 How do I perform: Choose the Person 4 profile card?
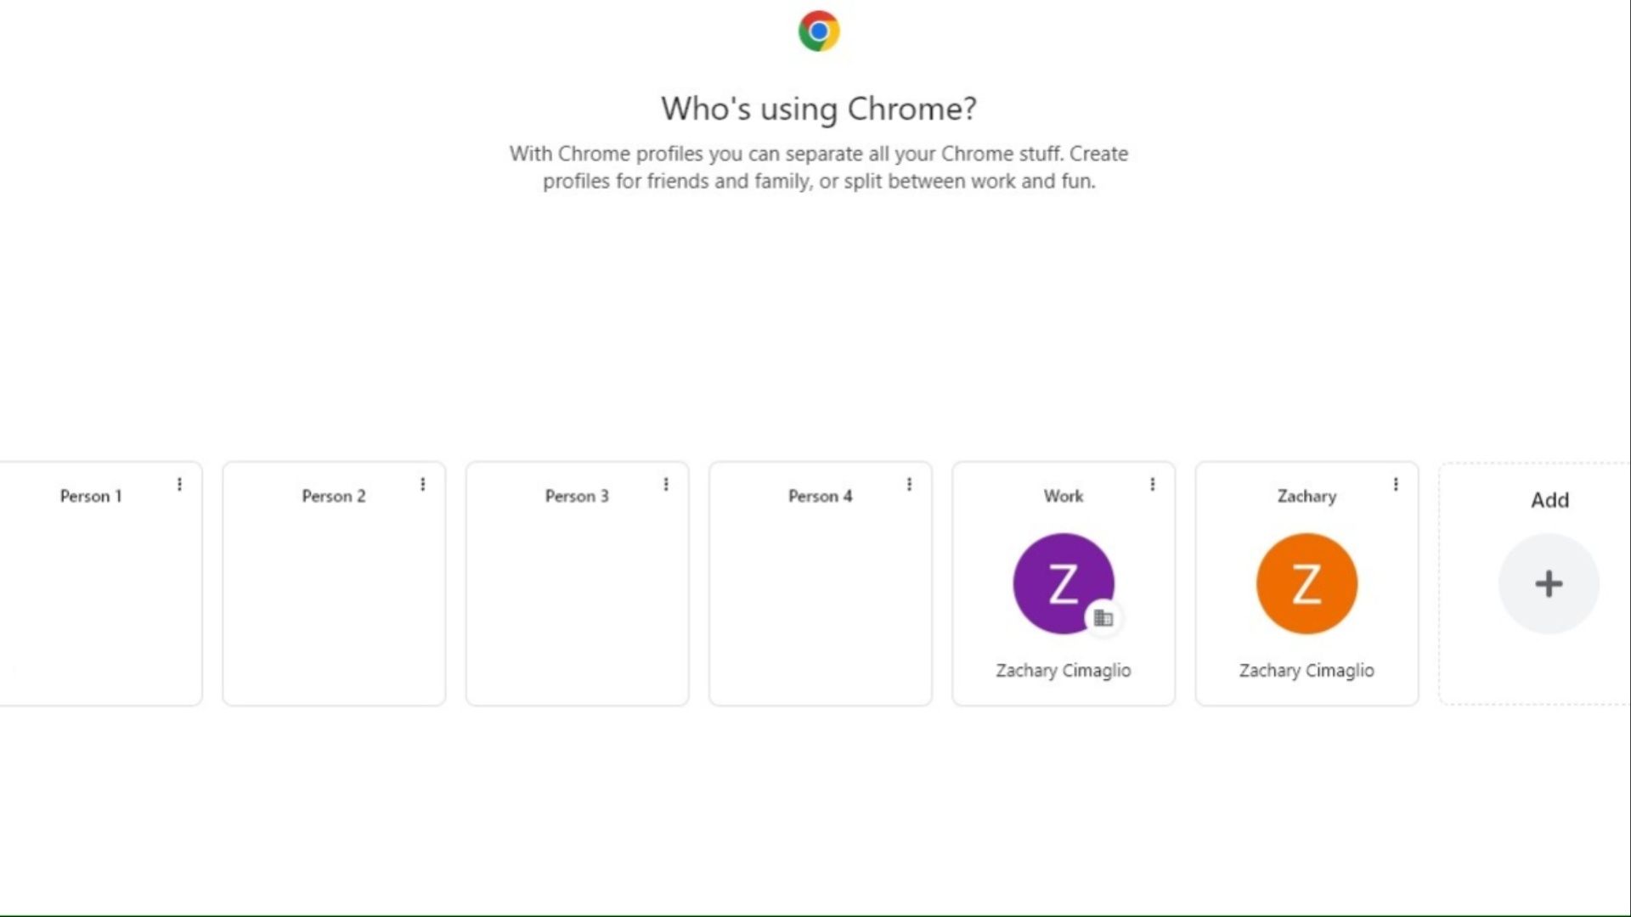[820, 594]
